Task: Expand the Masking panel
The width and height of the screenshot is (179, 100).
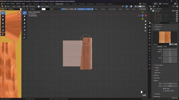Action: [156, 75]
